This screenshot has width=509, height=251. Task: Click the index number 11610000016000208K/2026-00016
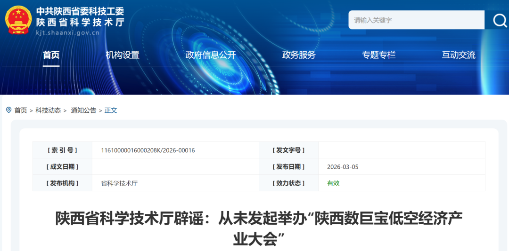pyautogui.click(x=148, y=150)
